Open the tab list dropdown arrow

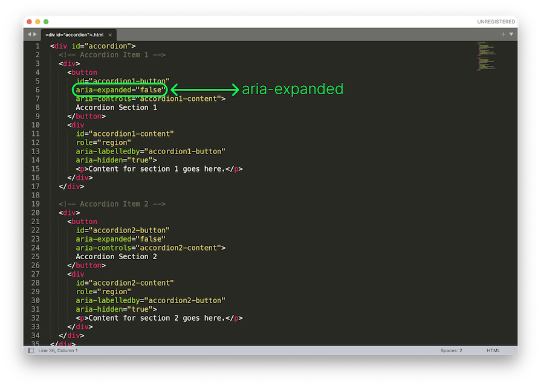pyautogui.click(x=511, y=34)
